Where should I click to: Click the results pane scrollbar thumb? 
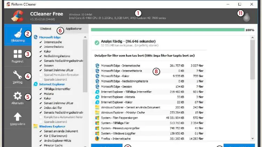point(253,60)
